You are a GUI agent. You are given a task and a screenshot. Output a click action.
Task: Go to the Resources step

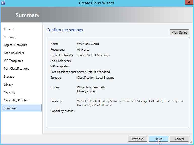tap(11, 37)
